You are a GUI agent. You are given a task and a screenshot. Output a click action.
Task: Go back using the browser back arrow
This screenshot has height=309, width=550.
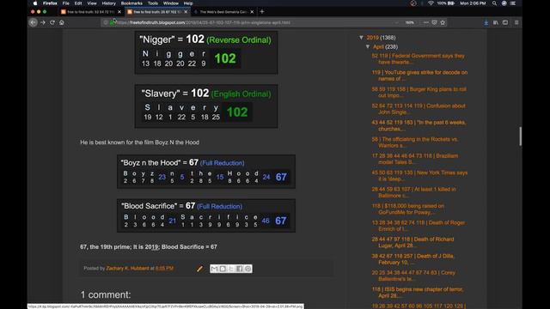coord(33,22)
